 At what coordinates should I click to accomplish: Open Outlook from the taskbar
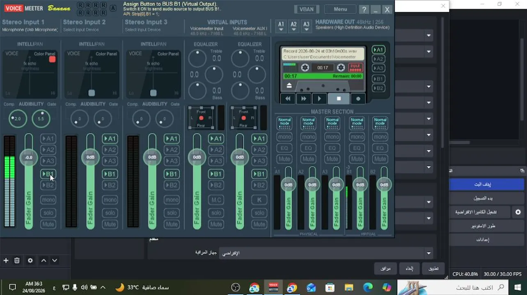[311, 287]
